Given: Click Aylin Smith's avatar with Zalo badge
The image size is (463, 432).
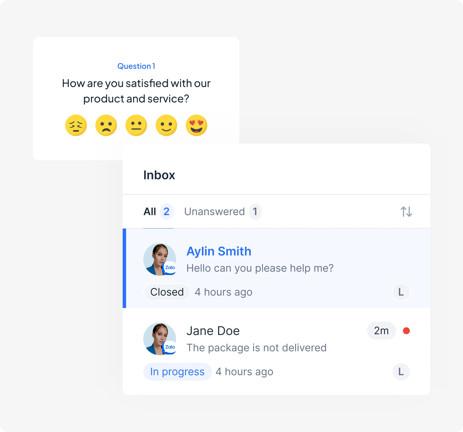Looking at the screenshot, I should click(x=159, y=259).
